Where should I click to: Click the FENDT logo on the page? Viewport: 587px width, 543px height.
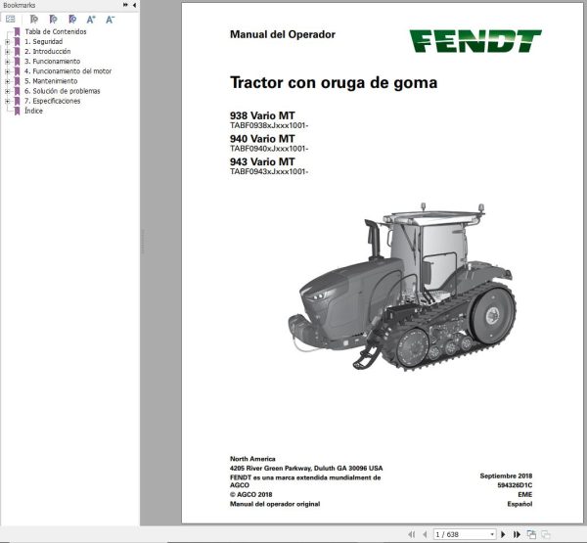pyautogui.click(x=475, y=41)
